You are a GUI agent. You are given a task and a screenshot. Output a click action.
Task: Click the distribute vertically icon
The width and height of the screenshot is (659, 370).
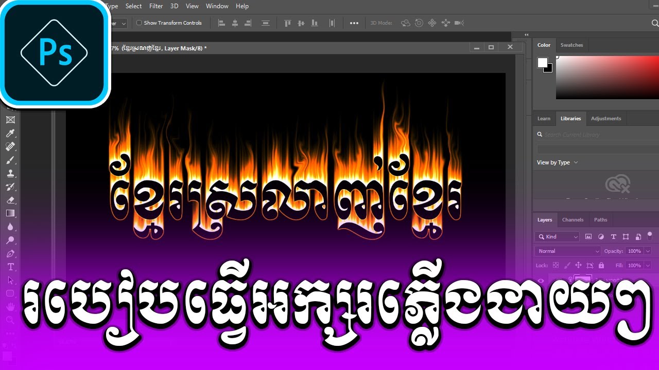[x=266, y=23]
